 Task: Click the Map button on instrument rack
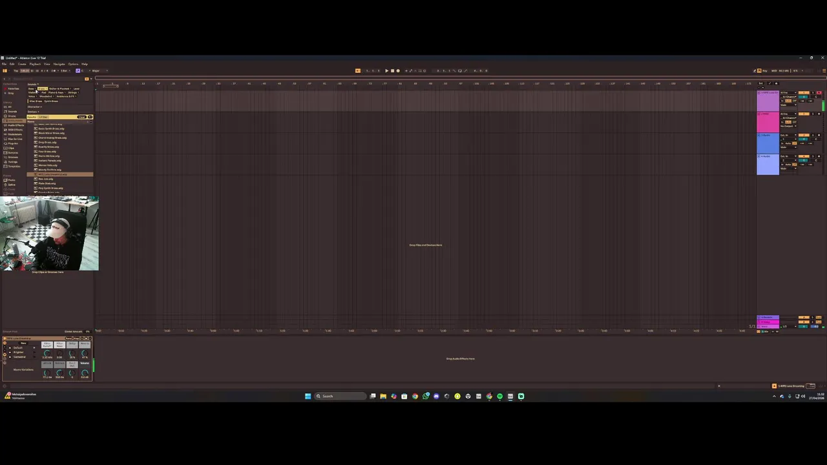[x=76, y=338]
